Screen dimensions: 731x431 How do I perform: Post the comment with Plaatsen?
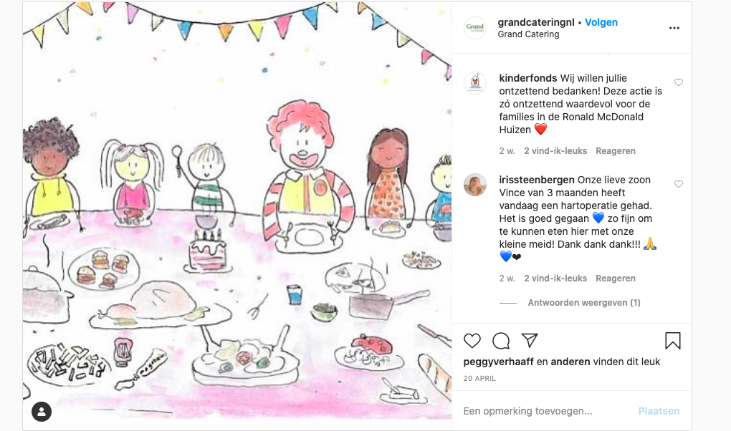[x=659, y=411]
